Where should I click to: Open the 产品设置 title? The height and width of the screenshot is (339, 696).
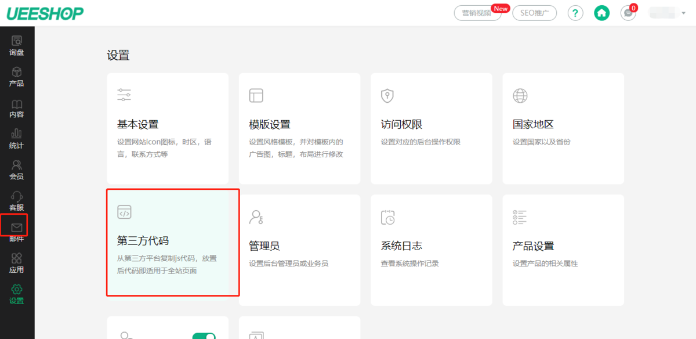(x=533, y=246)
